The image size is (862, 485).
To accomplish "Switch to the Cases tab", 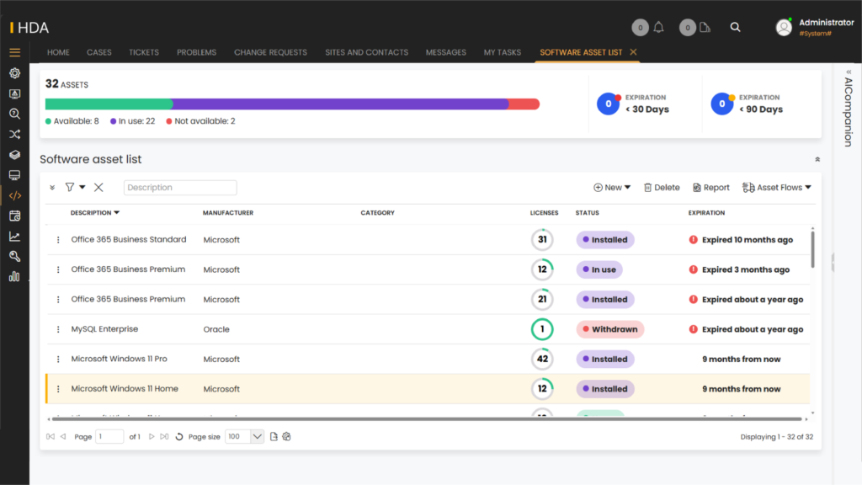I will pyautogui.click(x=99, y=52).
